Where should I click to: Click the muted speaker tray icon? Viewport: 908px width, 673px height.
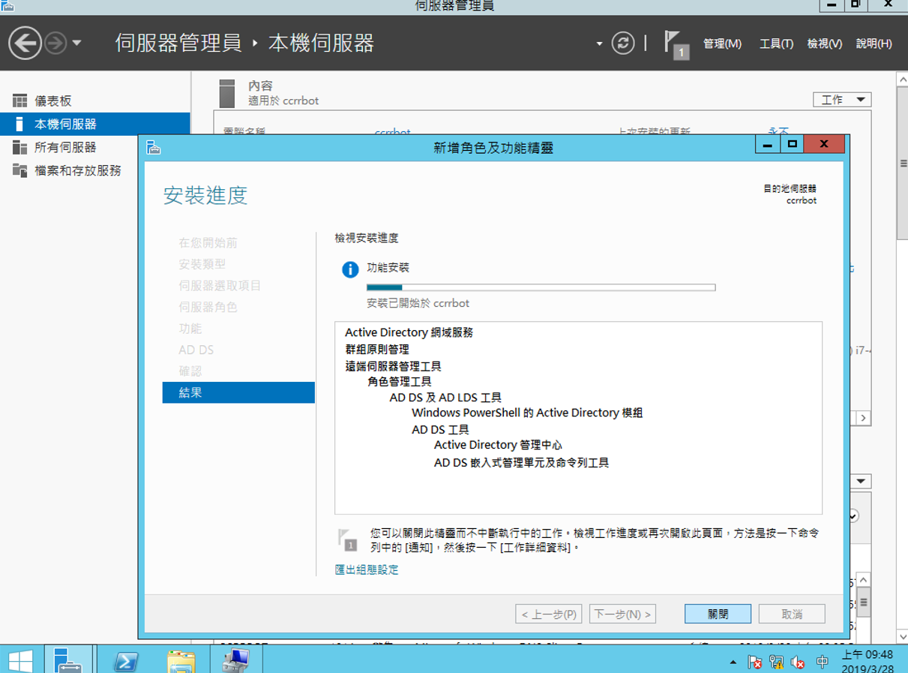(x=798, y=662)
